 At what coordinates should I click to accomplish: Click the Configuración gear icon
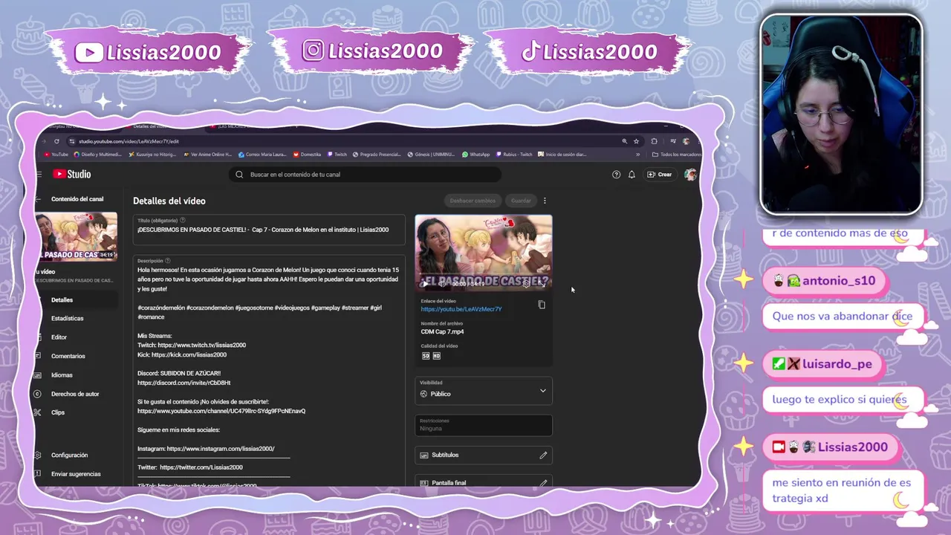point(37,455)
